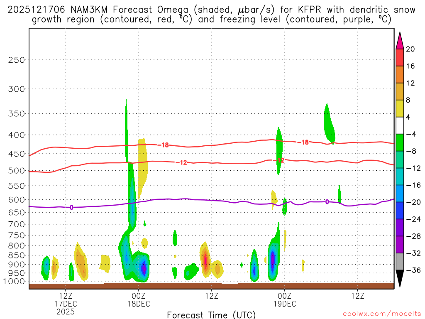Open the coolwx.com/modelts link
The width and height of the screenshot is (425, 319).
[x=382, y=314]
